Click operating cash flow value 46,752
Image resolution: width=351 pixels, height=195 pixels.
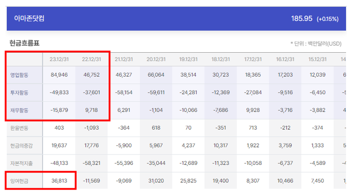[91, 75]
